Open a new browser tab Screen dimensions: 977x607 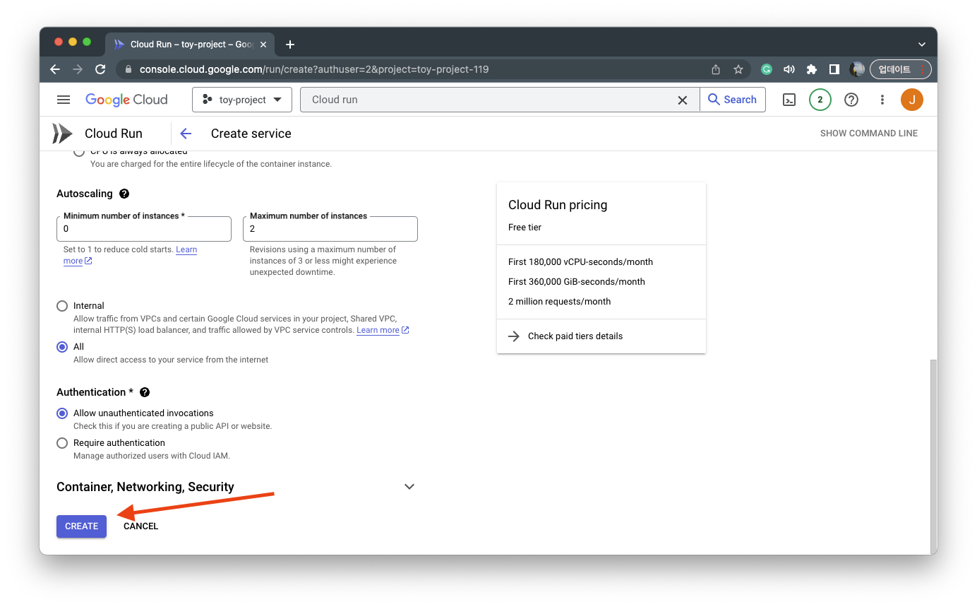point(290,45)
